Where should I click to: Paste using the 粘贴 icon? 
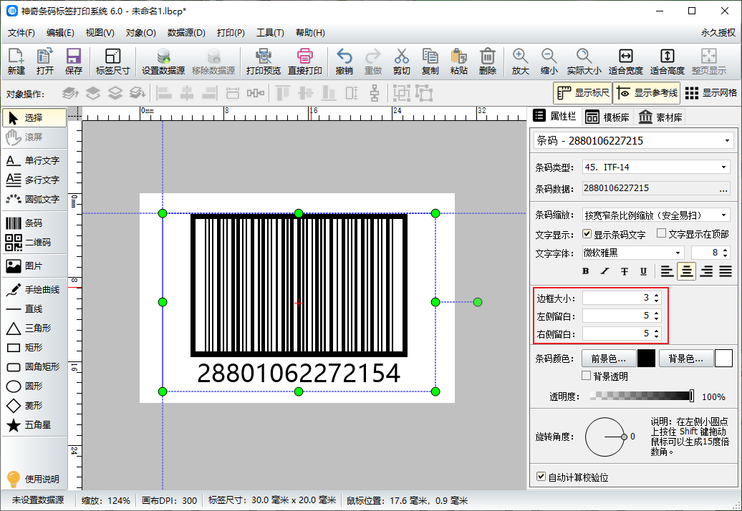click(458, 62)
